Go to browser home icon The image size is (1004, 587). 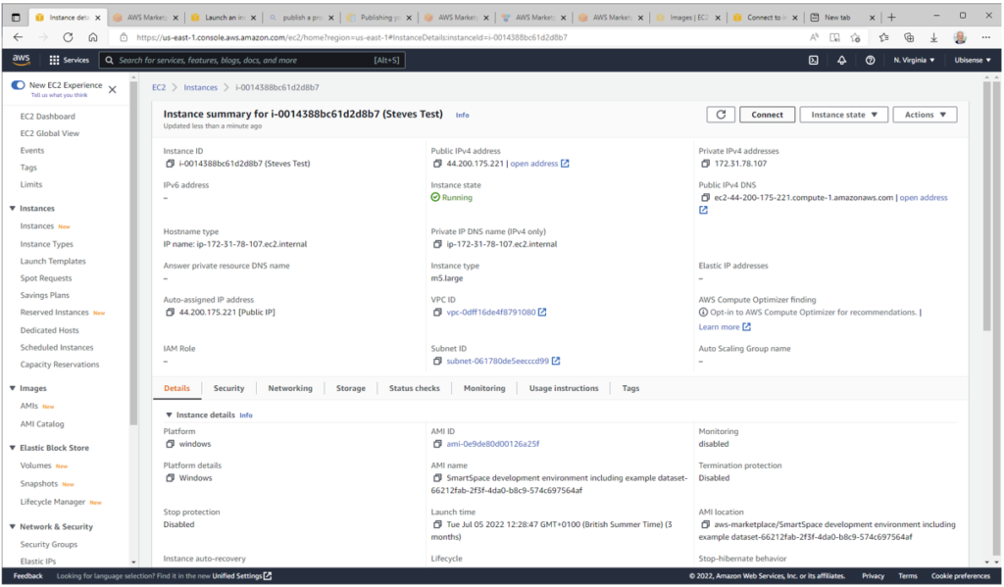(93, 37)
